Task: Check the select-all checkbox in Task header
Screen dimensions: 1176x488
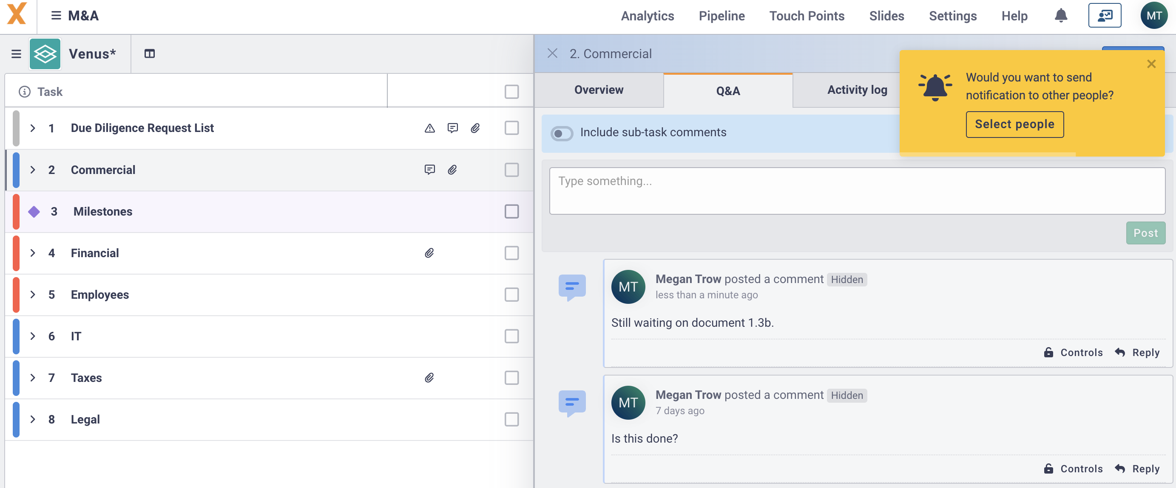Action: pos(512,92)
